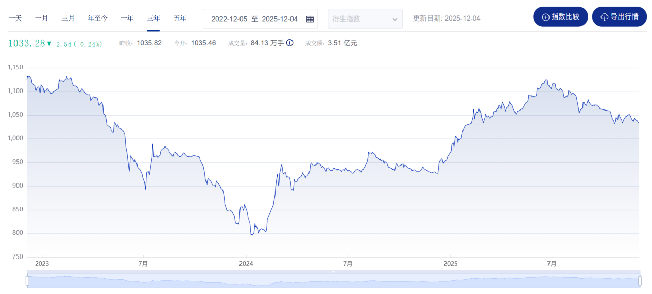The width and height of the screenshot is (652, 294).
Task: Click the right handle of range slider
Action: coord(640,281)
